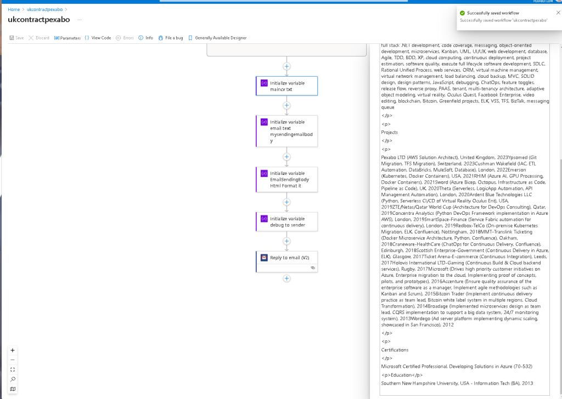Click connection link icon on Reply to email card

[x=313, y=267]
